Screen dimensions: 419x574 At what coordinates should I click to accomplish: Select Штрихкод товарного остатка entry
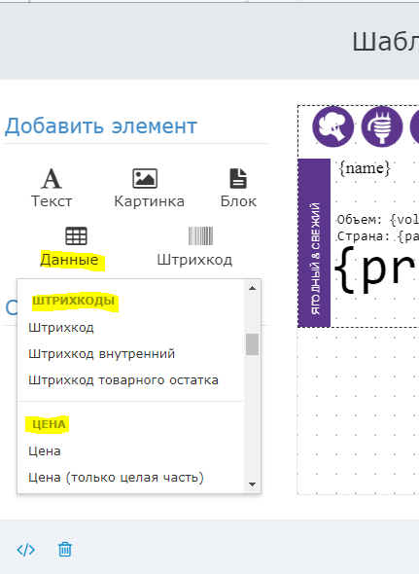(x=123, y=380)
